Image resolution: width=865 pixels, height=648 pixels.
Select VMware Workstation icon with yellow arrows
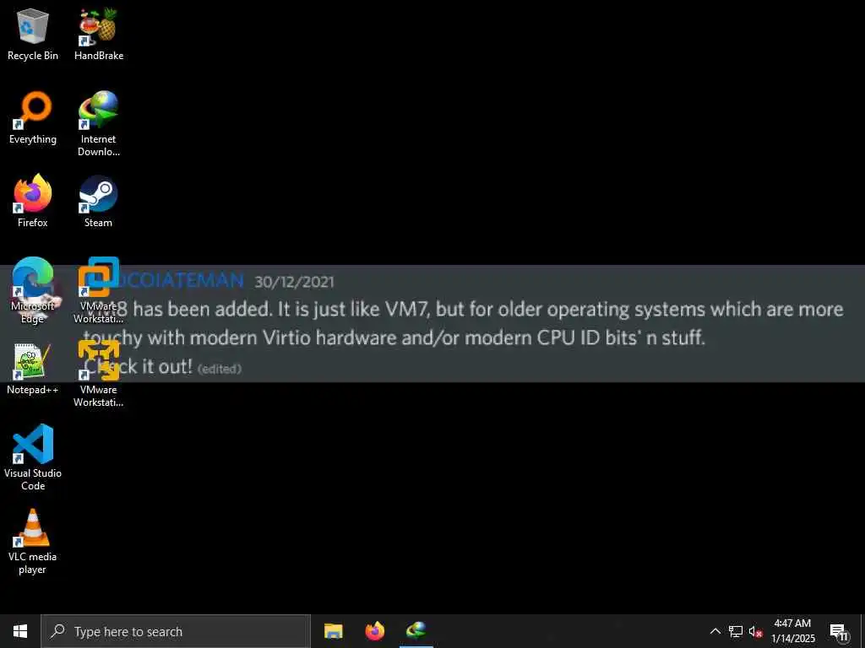[x=99, y=374]
